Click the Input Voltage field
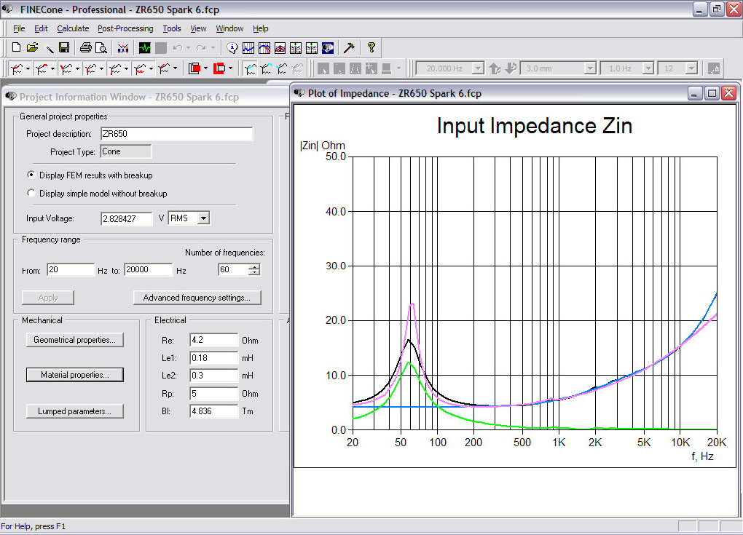This screenshot has width=743, height=535. coord(126,219)
